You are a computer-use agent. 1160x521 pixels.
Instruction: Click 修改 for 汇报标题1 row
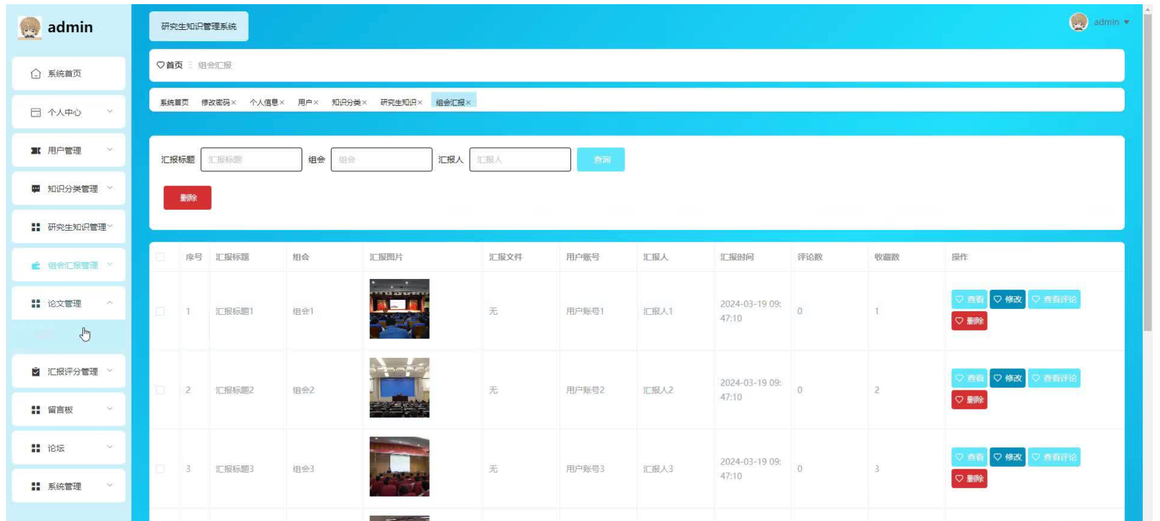point(1007,299)
